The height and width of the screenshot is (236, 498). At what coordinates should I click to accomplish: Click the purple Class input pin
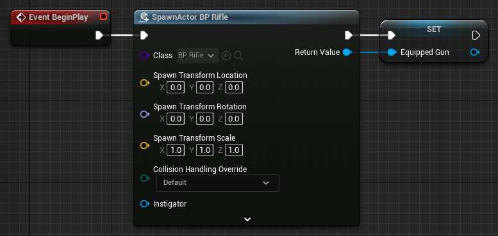pos(144,56)
